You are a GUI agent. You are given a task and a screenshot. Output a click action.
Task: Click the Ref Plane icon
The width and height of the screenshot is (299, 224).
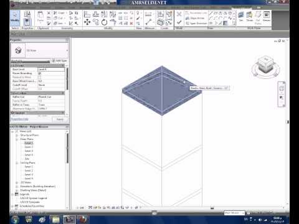258,17
